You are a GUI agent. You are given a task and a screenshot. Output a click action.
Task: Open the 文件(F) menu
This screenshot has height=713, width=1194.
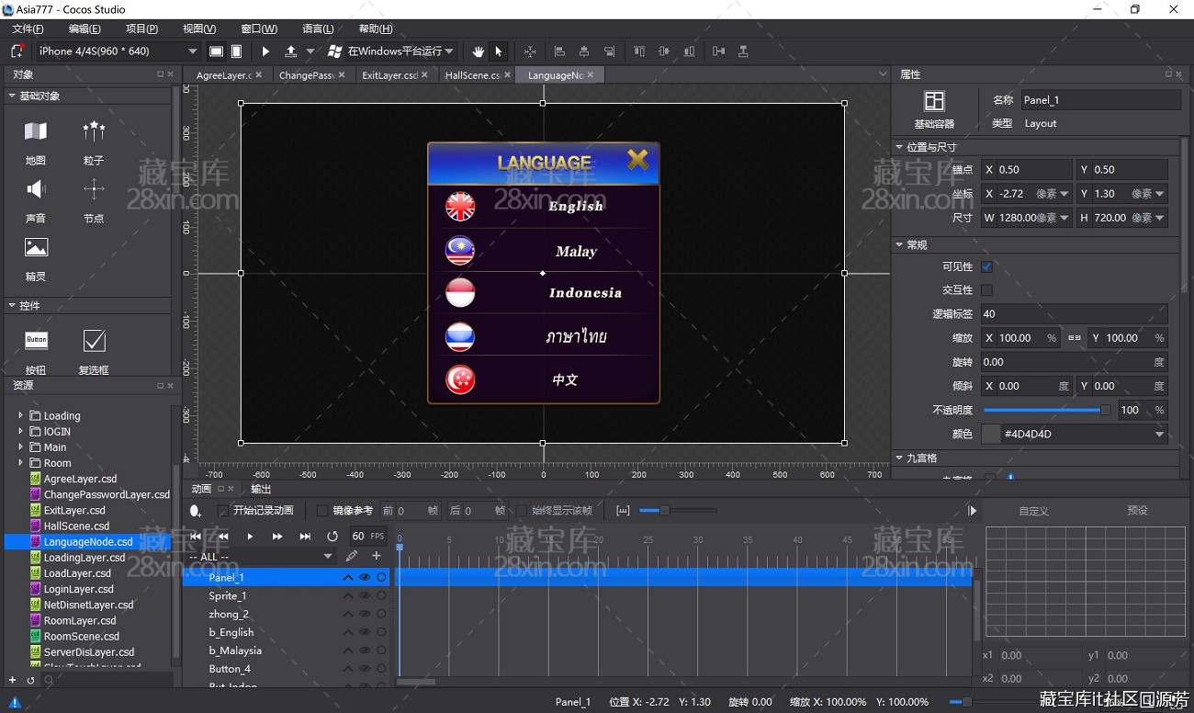coord(28,29)
